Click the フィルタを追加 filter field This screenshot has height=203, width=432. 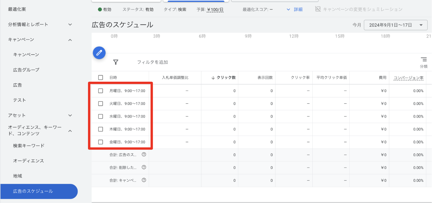pyautogui.click(x=153, y=62)
